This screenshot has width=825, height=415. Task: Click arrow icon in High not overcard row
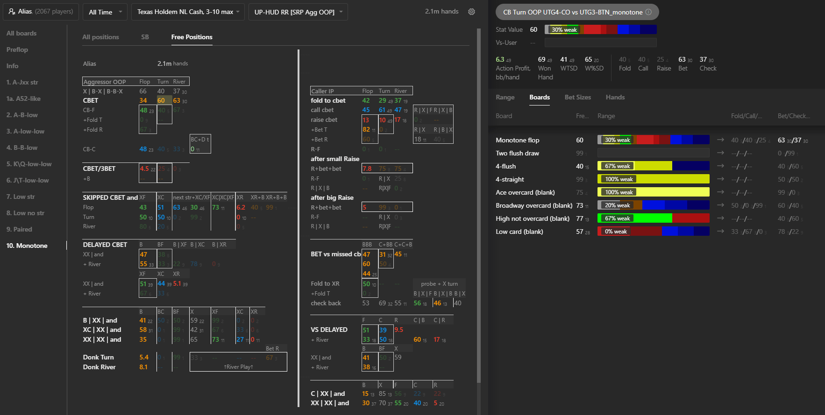click(720, 218)
